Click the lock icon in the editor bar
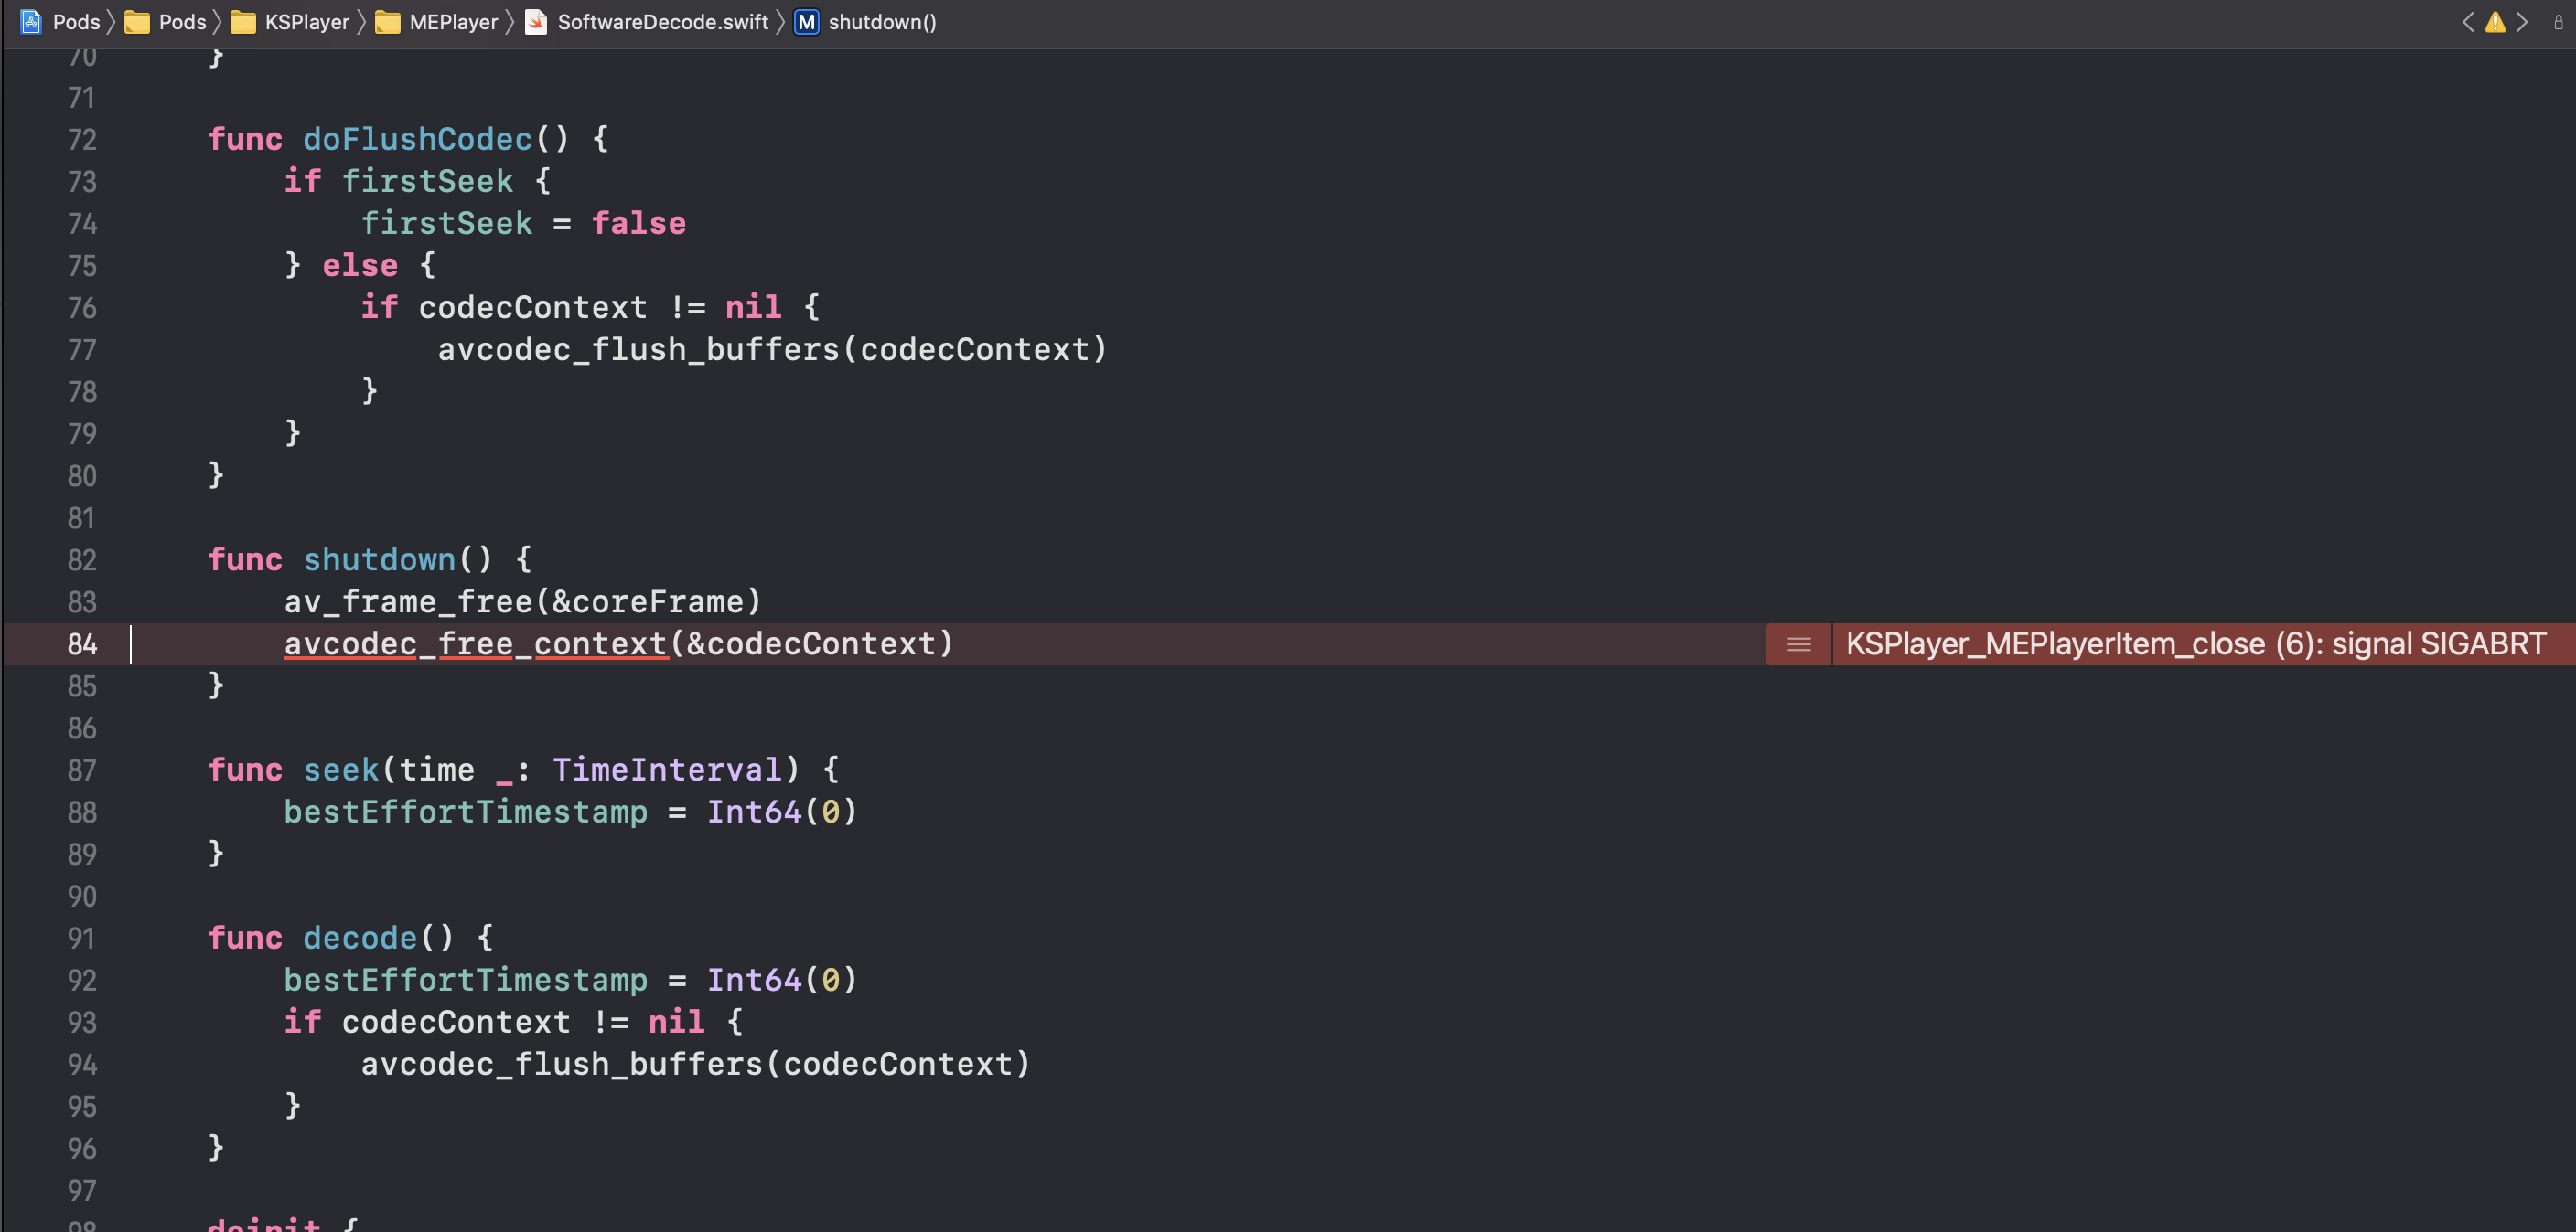Screen dimensions: 2576x1232 pyautogui.click(x=2558, y=22)
